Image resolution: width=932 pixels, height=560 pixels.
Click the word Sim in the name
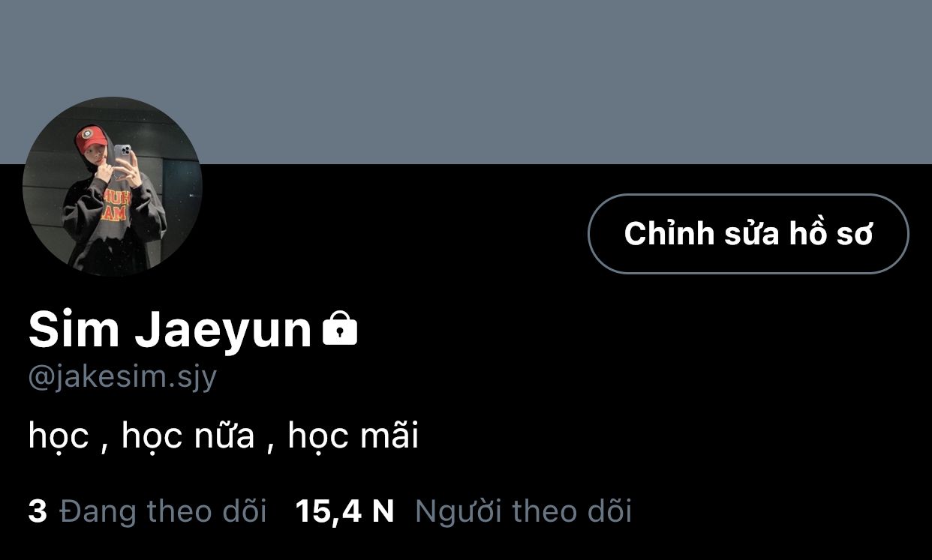click(x=74, y=331)
